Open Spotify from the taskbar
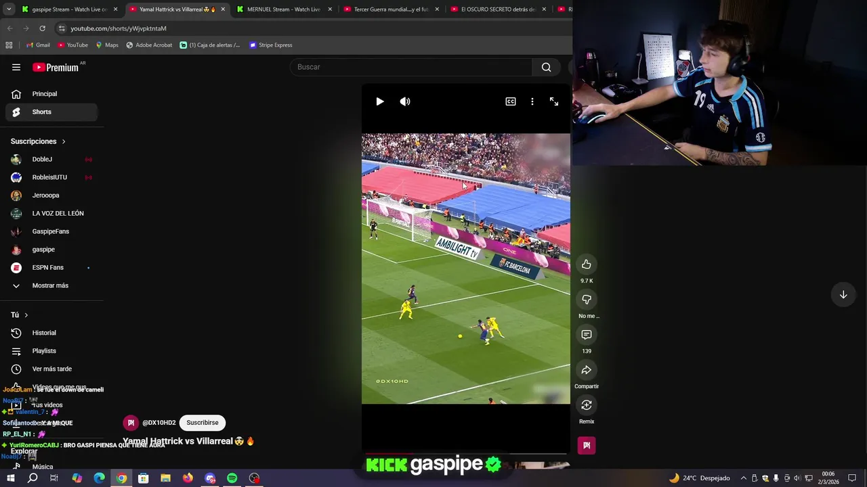This screenshot has height=487, width=867. tap(232, 478)
